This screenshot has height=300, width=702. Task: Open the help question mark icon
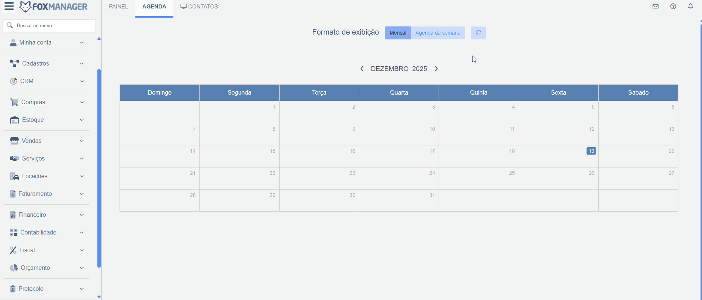(x=673, y=6)
